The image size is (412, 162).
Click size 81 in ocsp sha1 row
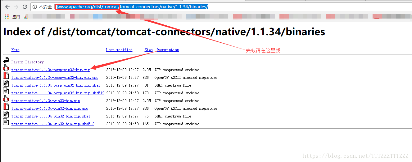(x=147, y=85)
